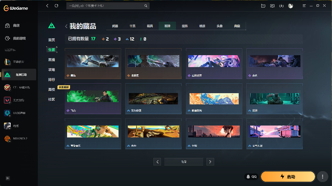The width and height of the screenshot is (332, 186).
Task: Select the orange-blue wave dog-tag card
Action: point(214,98)
